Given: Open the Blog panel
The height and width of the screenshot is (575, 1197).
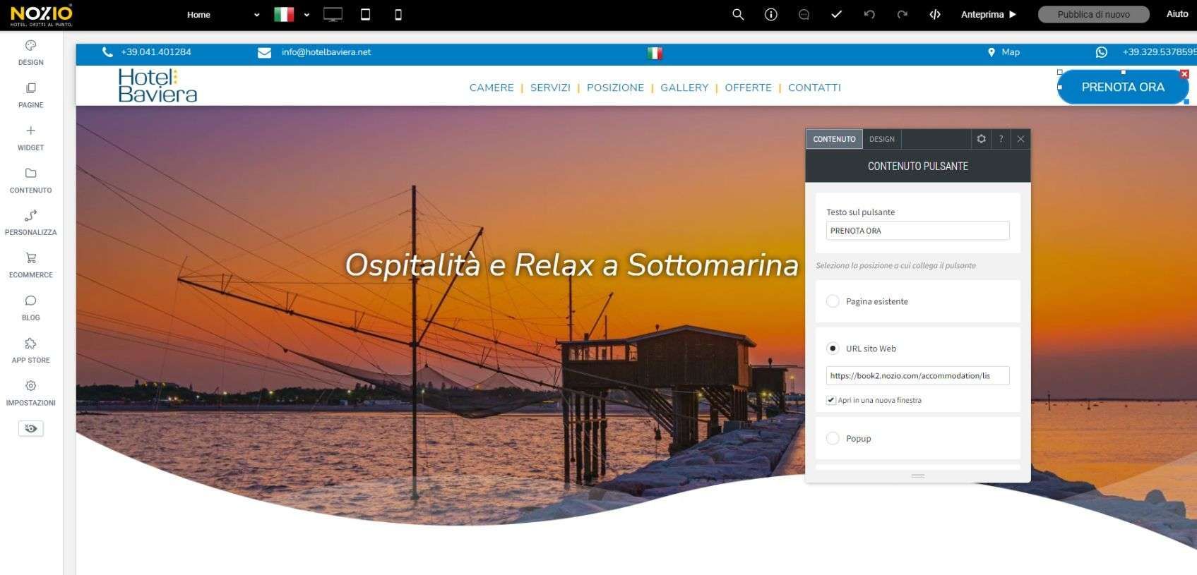Looking at the screenshot, I should click(30, 308).
